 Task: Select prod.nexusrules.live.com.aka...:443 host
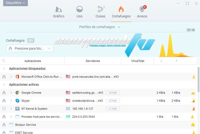coord(95,77)
